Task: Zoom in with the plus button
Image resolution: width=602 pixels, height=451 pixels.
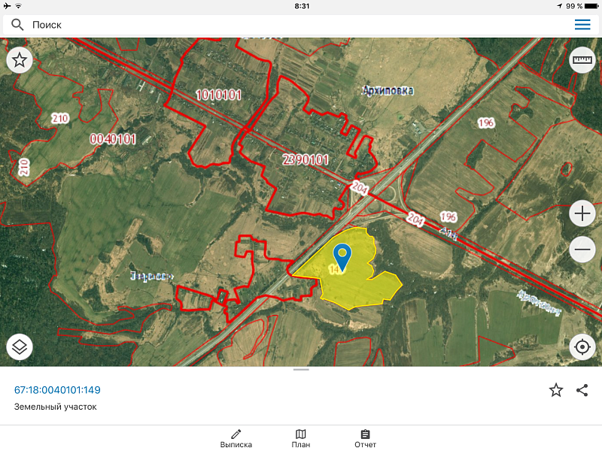Action: click(x=582, y=213)
